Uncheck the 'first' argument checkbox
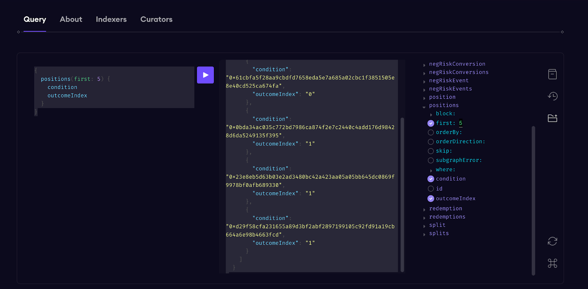 point(431,123)
